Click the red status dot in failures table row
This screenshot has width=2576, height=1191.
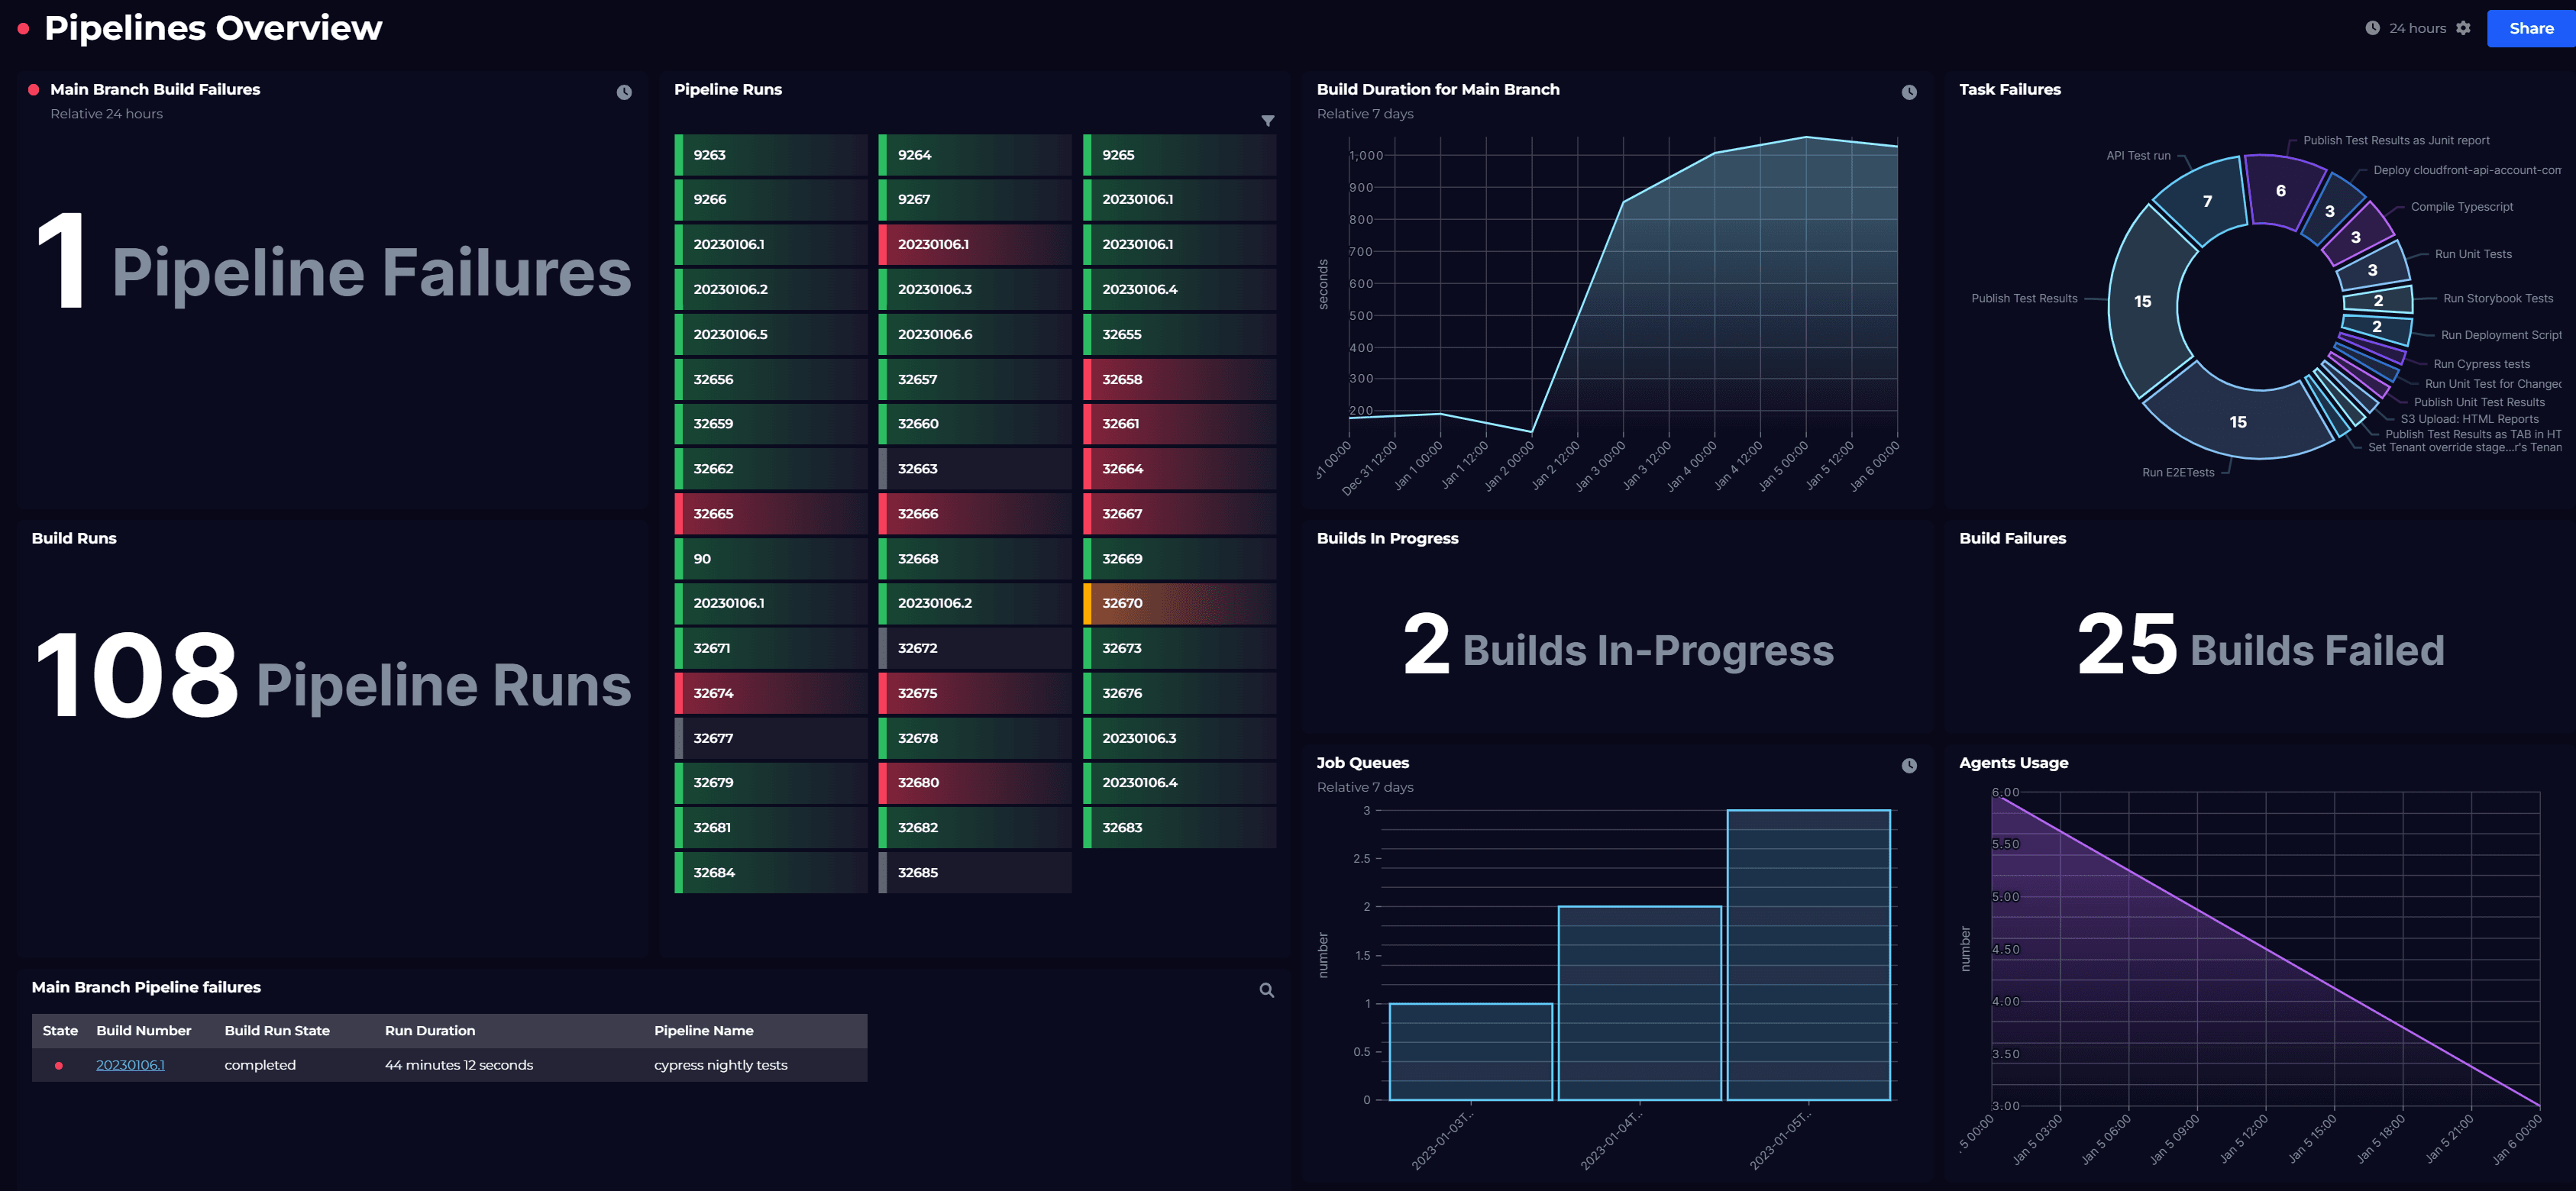(59, 1065)
